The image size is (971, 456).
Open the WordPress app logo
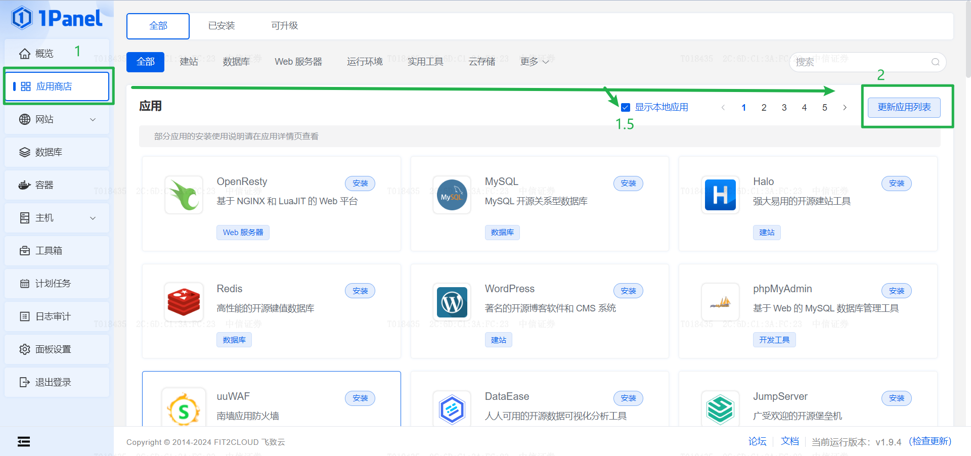(452, 302)
